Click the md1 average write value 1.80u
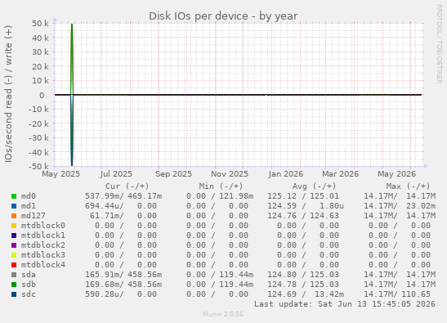Image resolution: width=447 pixels, height=323 pixels. click(332, 206)
